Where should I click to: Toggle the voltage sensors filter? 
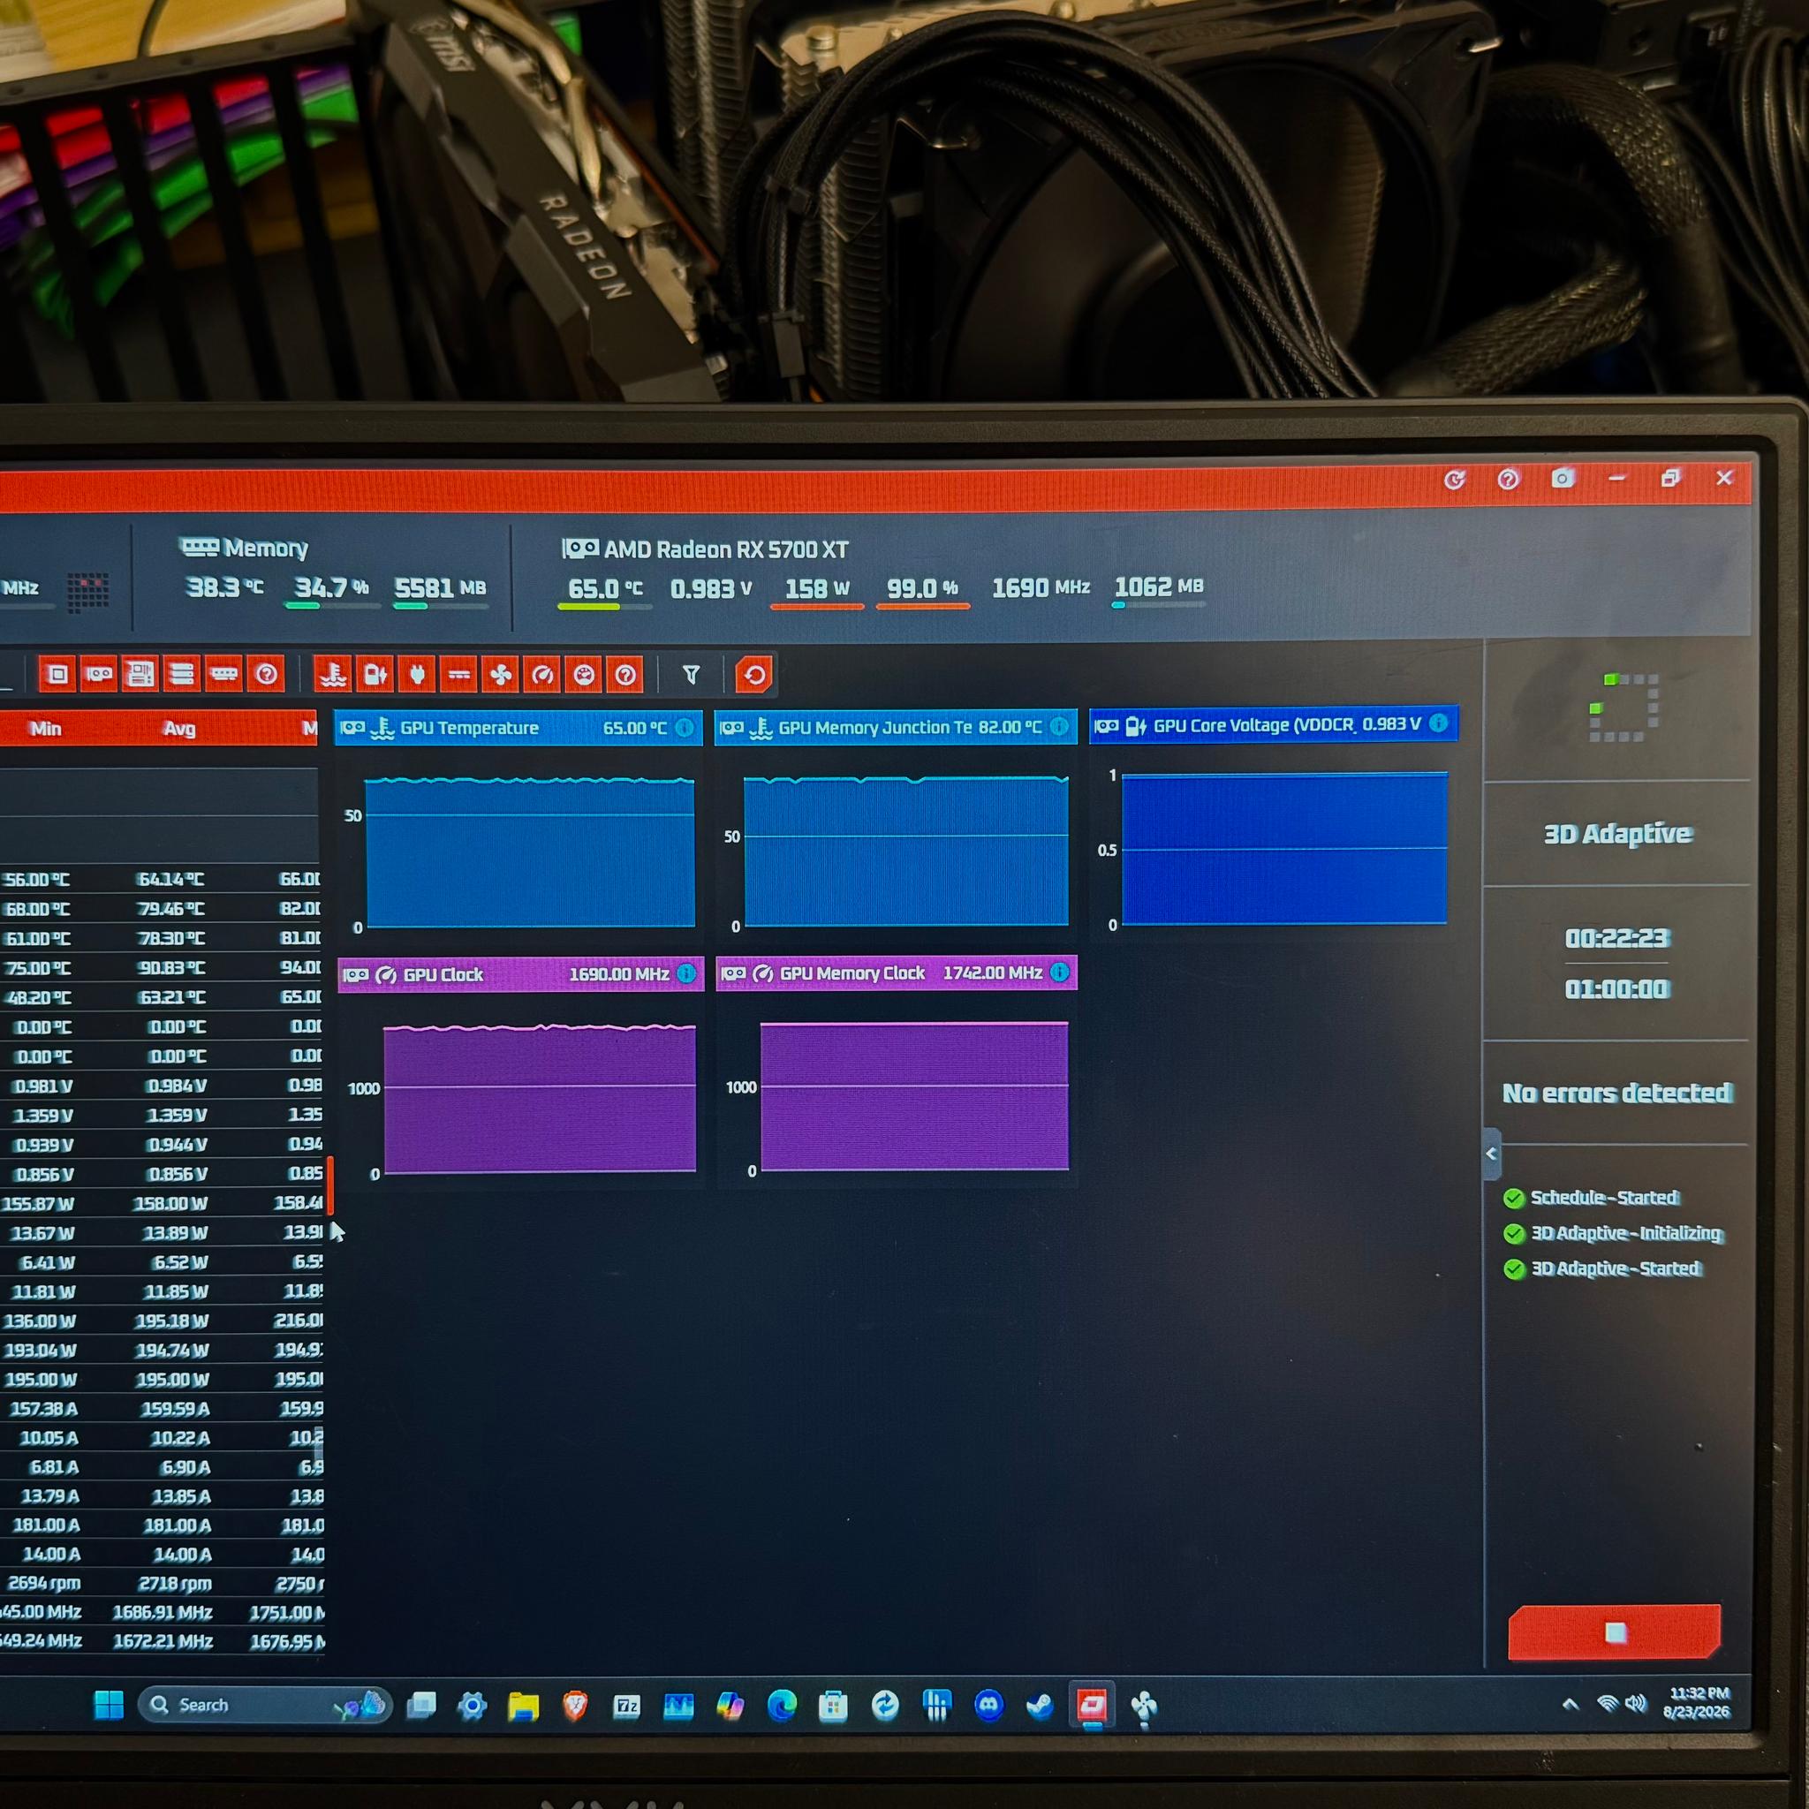pyautogui.click(x=375, y=675)
